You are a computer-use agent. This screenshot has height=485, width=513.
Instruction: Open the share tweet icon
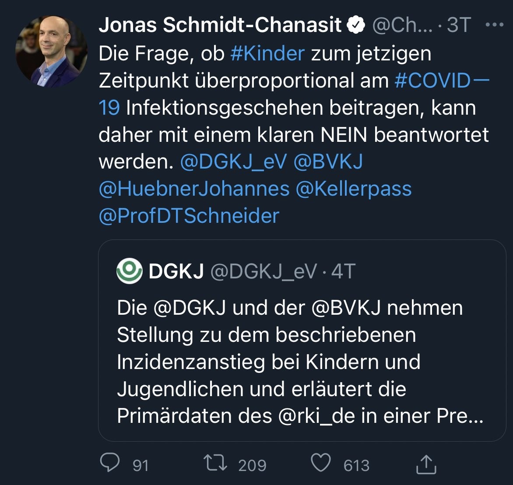[426, 464]
